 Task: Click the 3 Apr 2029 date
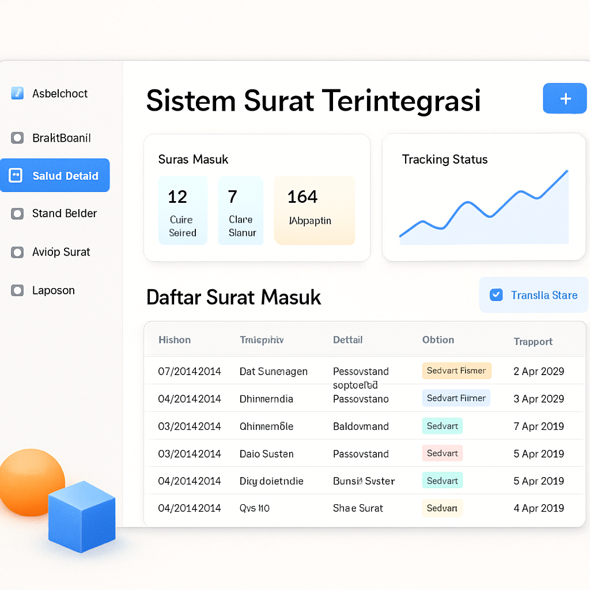[539, 399]
